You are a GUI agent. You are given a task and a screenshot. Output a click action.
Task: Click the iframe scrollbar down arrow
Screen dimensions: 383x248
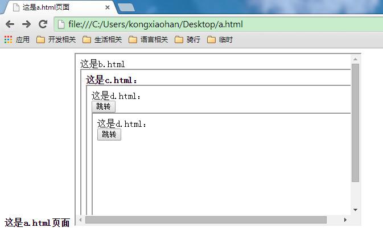coord(355,210)
